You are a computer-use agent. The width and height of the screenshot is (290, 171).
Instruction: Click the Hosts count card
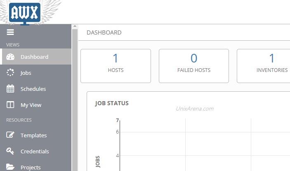point(116,66)
